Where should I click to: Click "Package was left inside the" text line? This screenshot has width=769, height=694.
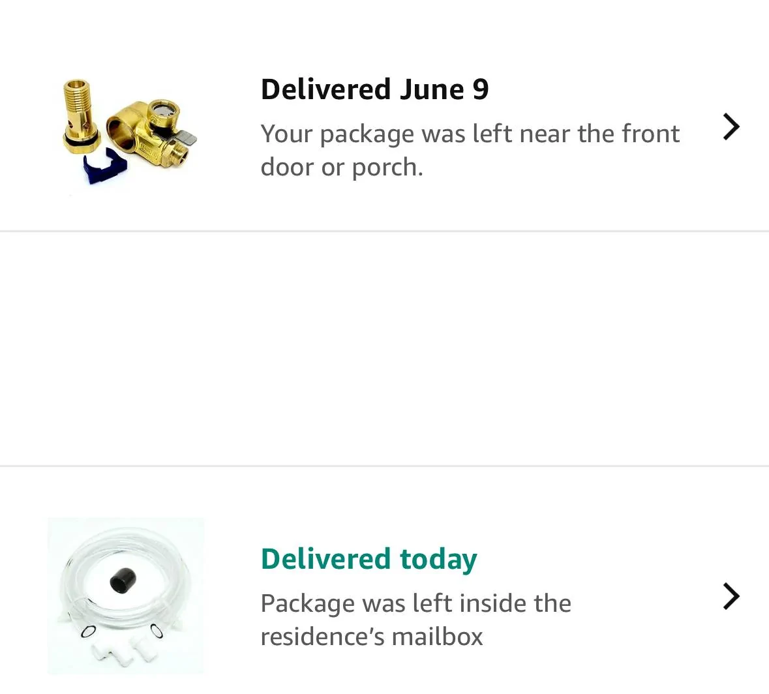point(415,603)
